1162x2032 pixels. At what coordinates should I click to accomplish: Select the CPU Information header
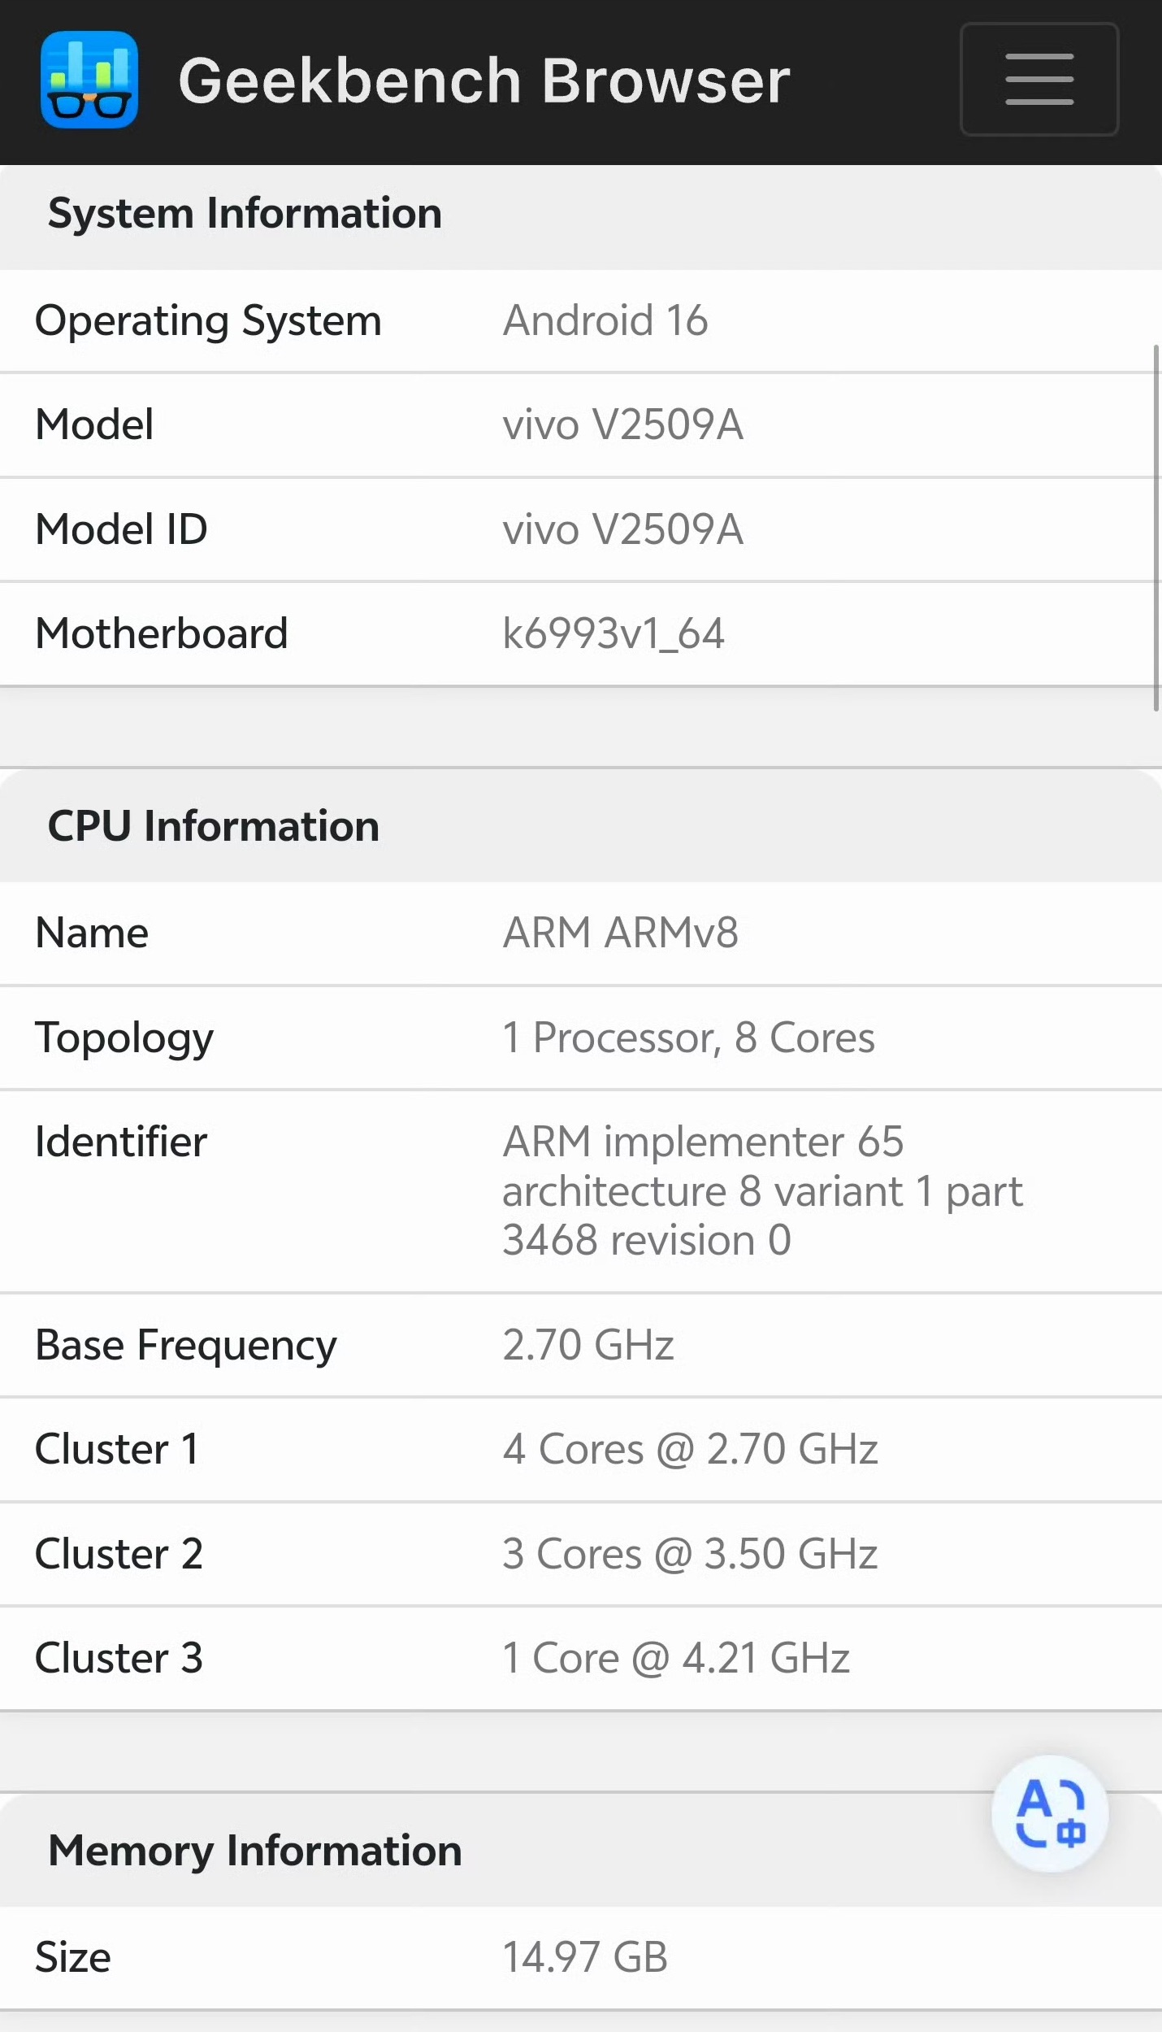point(214,826)
